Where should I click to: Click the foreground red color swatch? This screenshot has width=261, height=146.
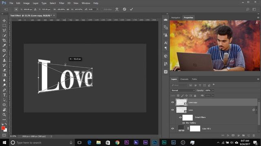[3, 128]
